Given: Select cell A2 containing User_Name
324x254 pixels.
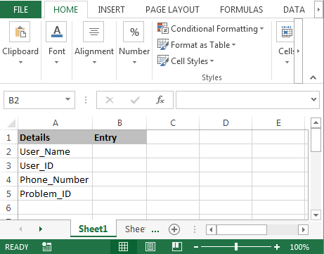Looking at the screenshot, I should [x=55, y=151].
